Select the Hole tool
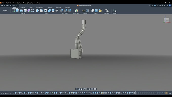The image size is (172, 97). (x=25, y=11)
